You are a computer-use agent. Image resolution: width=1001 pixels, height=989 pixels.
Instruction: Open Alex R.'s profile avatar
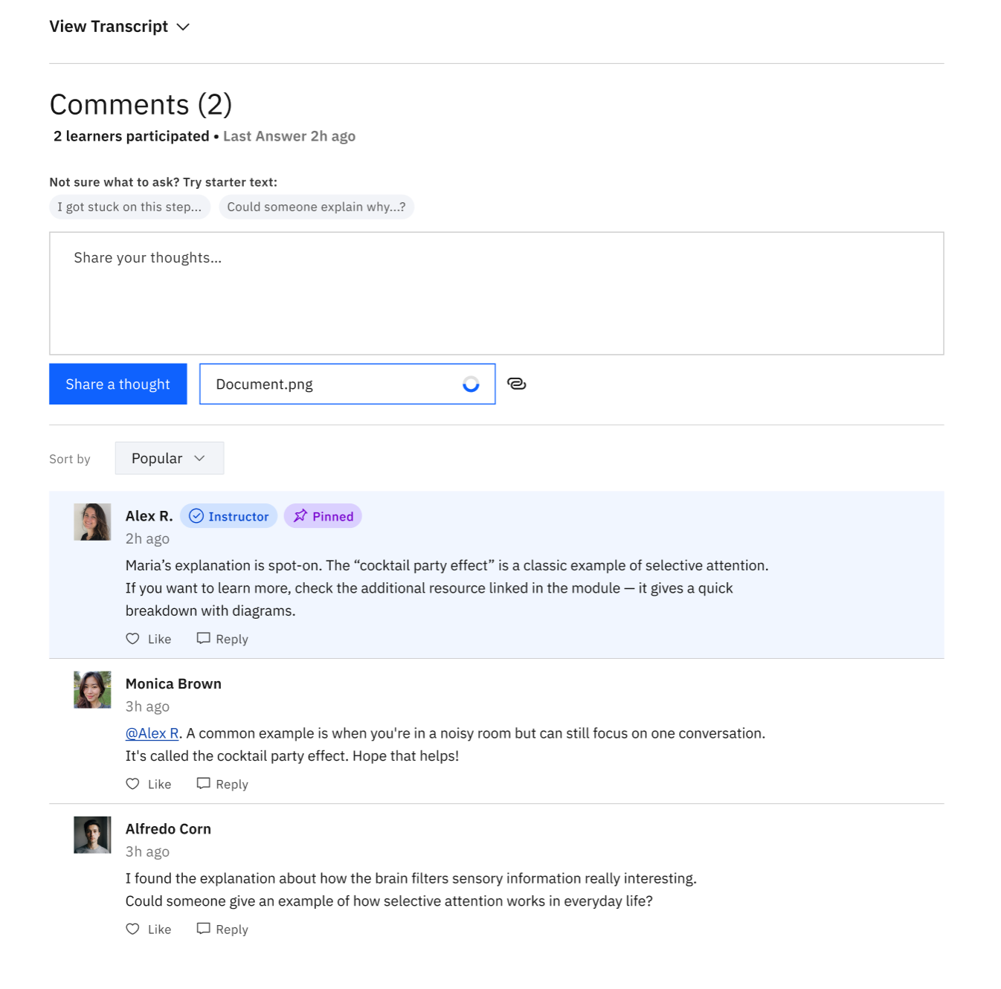tap(92, 522)
